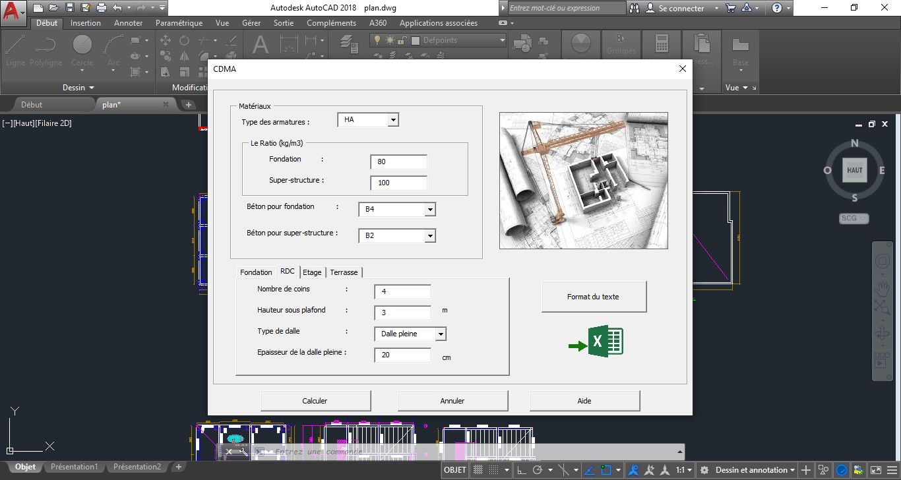This screenshot has width=901, height=480.
Task: Open the Autodesk App Store cart icon
Action: tap(731, 8)
